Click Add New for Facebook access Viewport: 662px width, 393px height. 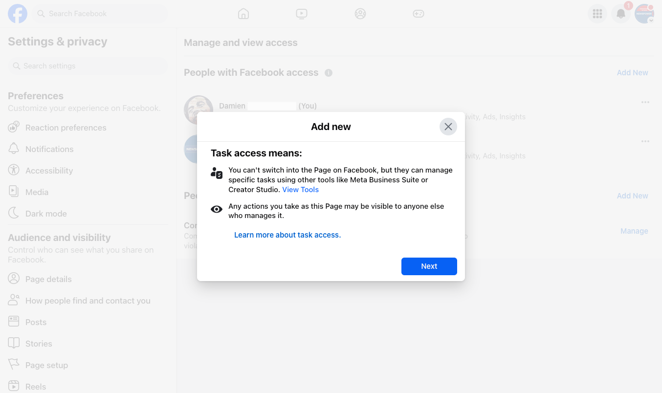click(632, 73)
